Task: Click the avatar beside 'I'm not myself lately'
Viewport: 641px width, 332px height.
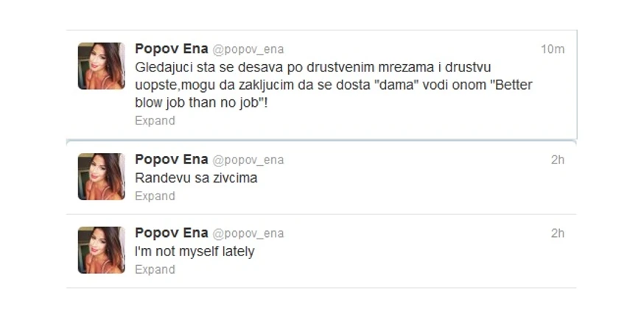Action: pyautogui.click(x=102, y=250)
